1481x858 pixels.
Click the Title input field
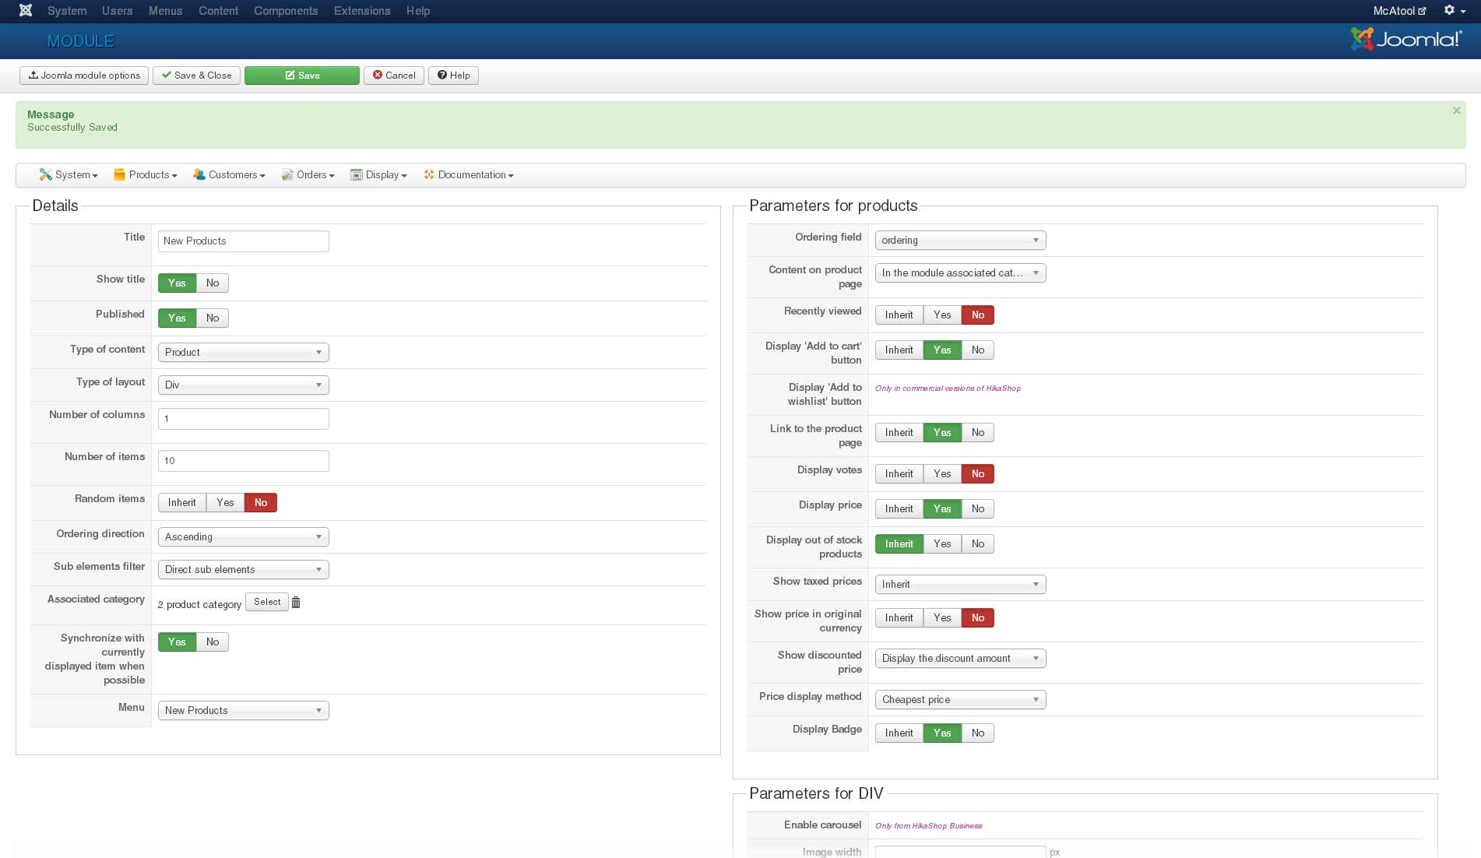tap(244, 241)
